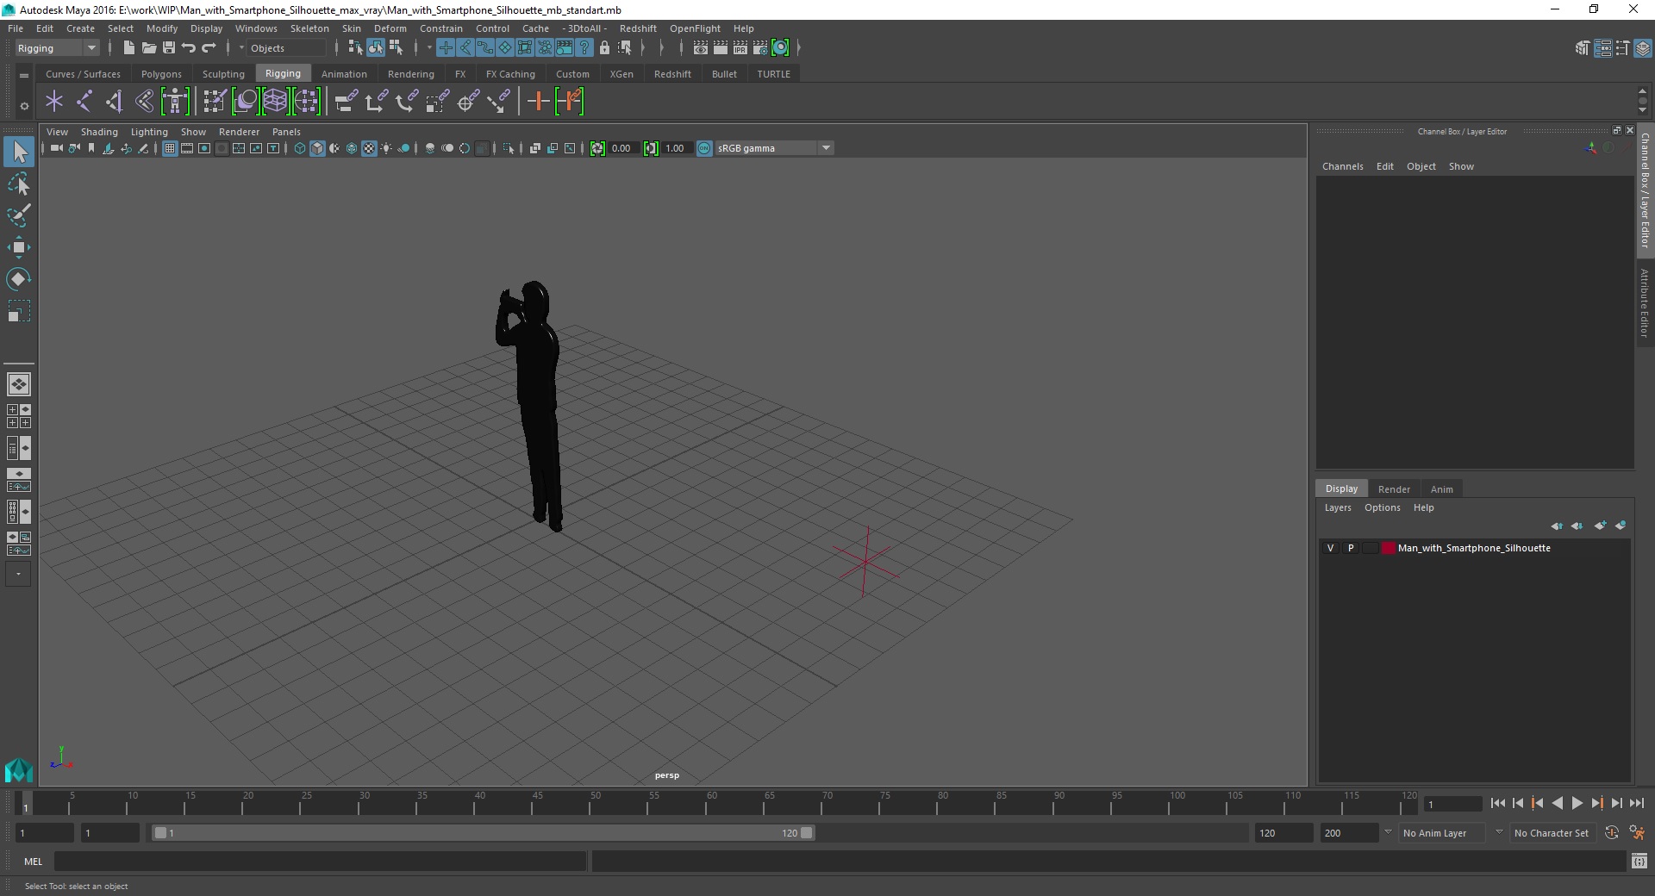Image resolution: width=1655 pixels, height=896 pixels.
Task: Click the Create Joints shelf icon
Action: coord(84,102)
